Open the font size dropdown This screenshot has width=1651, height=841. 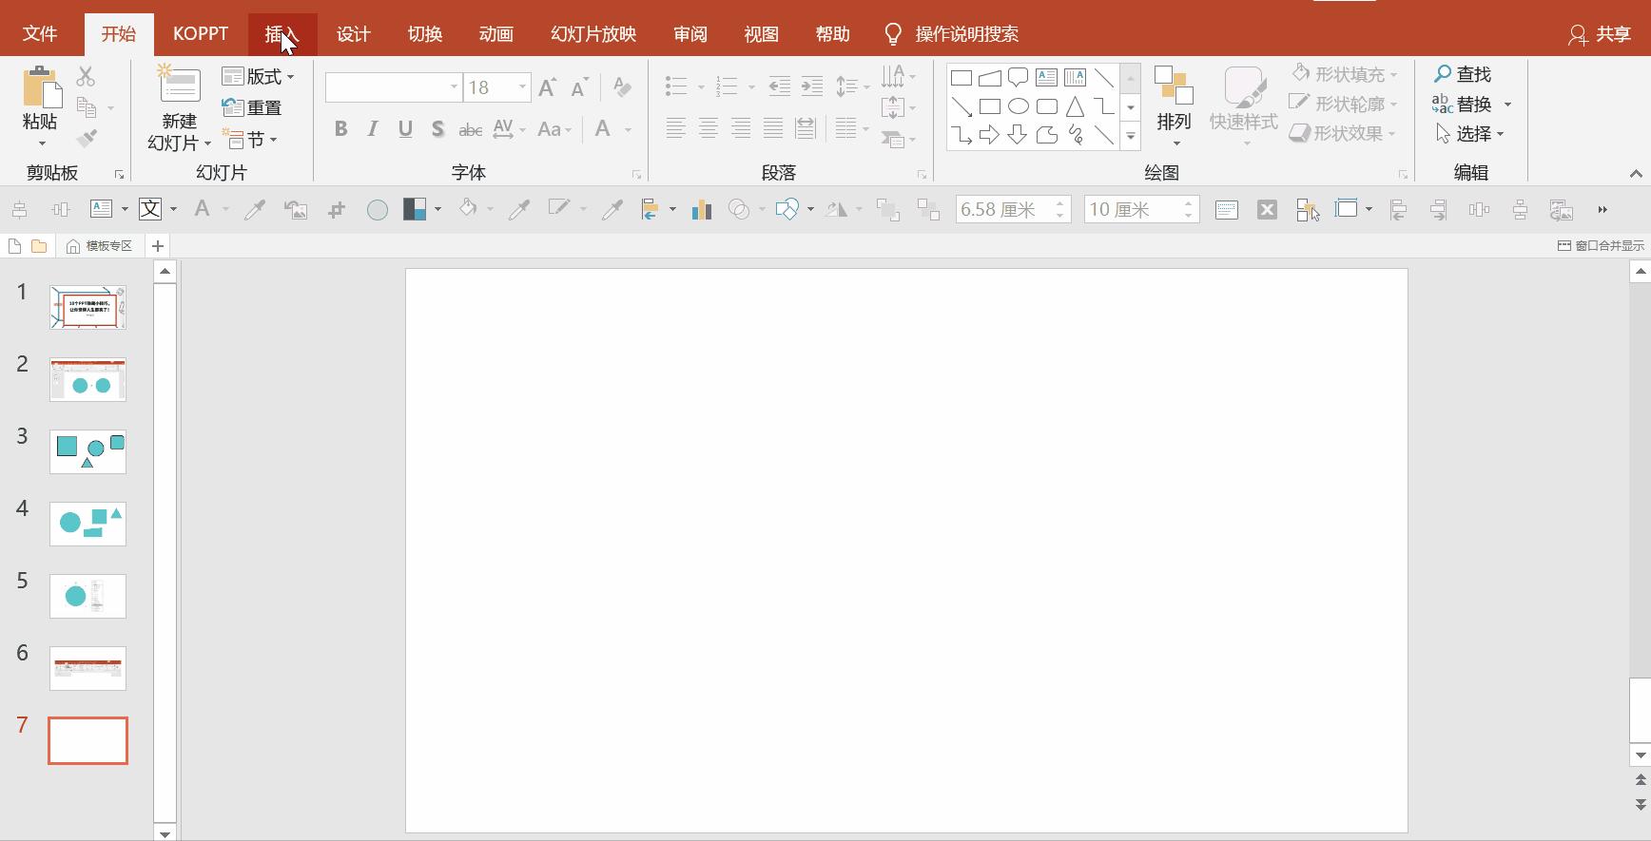coord(522,87)
